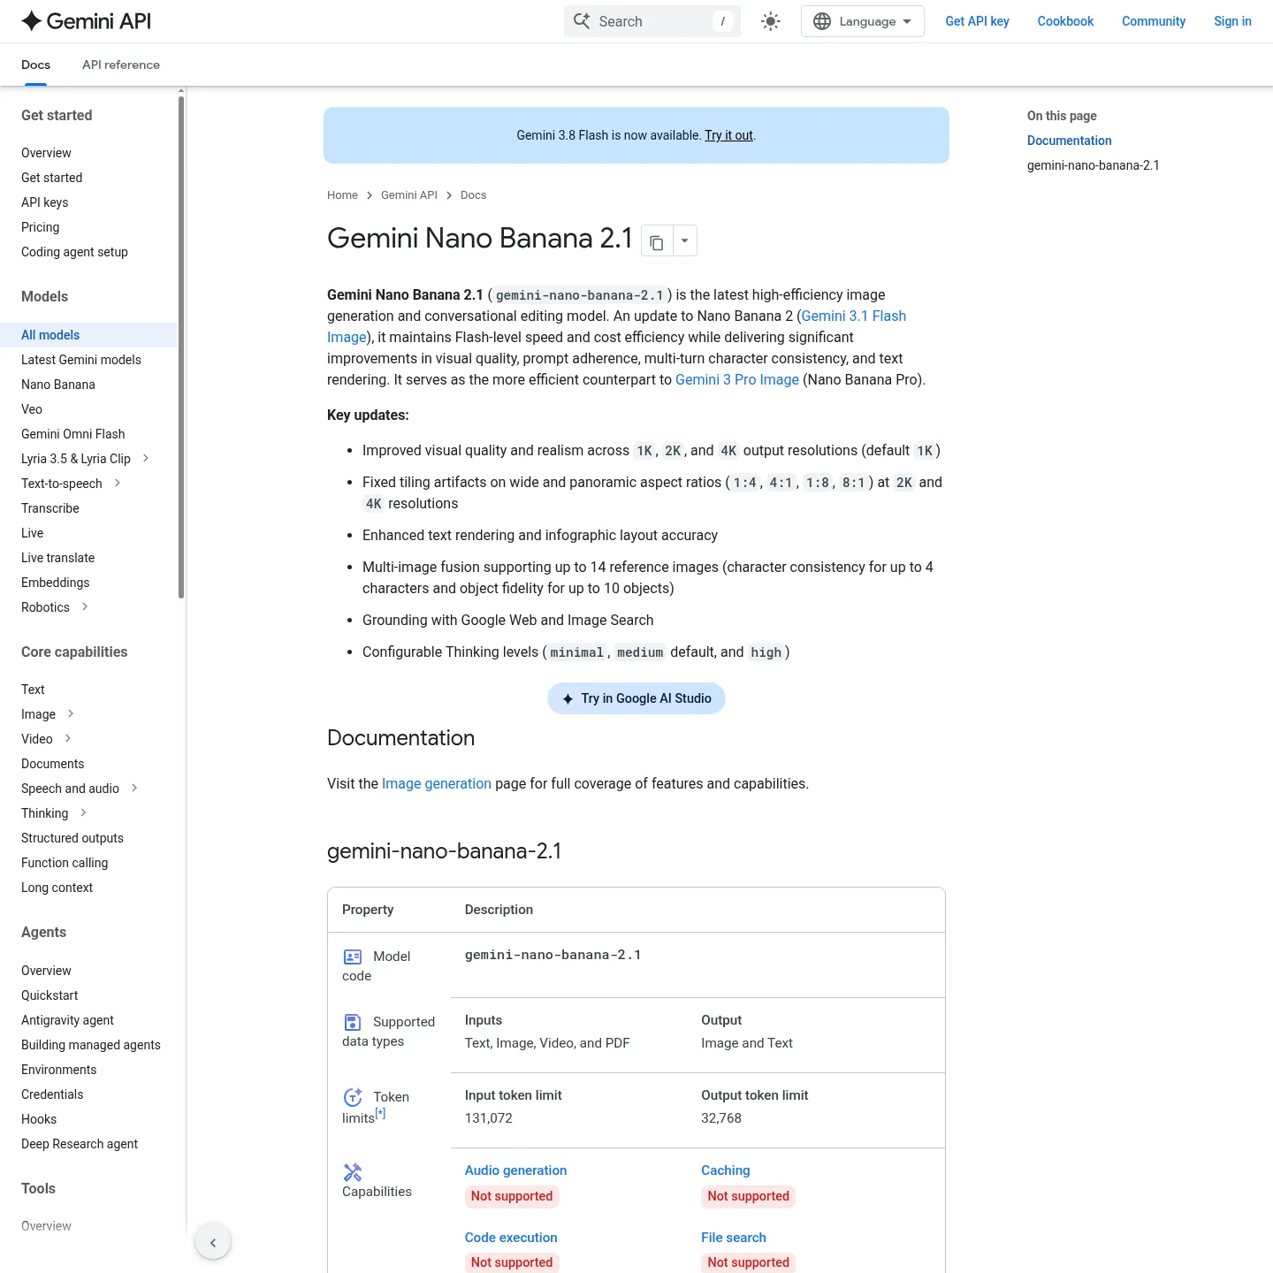
Task: Click the Token limits icon
Action: [x=353, y=1097]
